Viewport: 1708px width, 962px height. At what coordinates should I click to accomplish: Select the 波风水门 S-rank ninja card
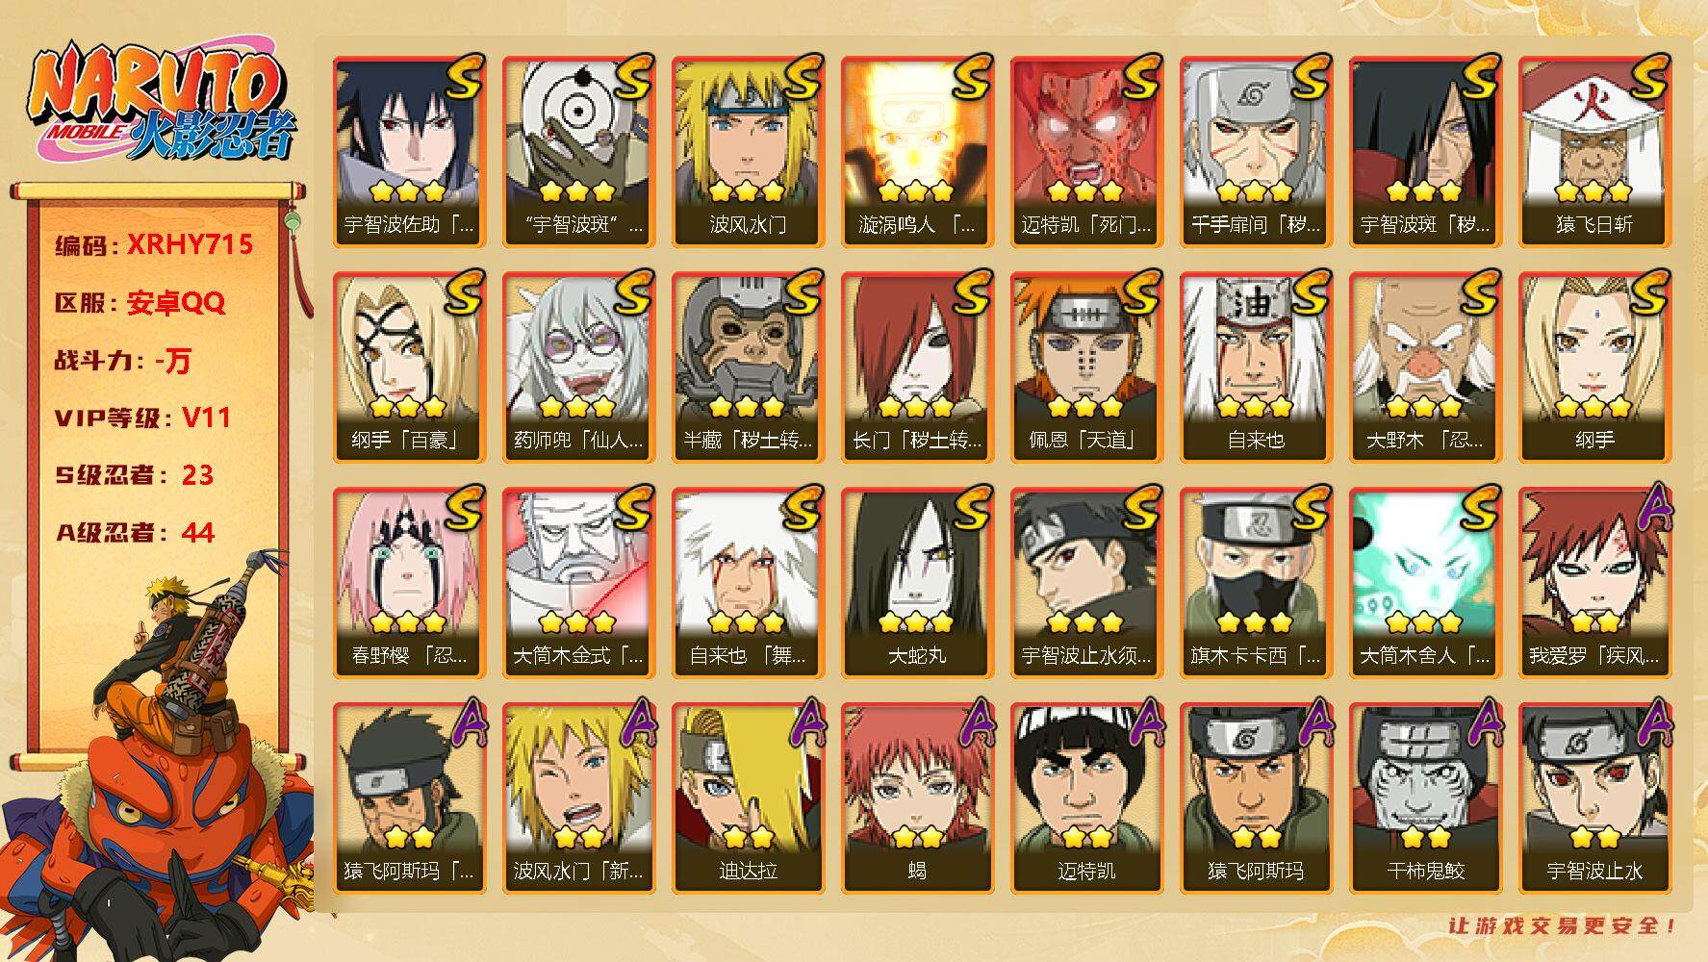click(x=748, y=152)
